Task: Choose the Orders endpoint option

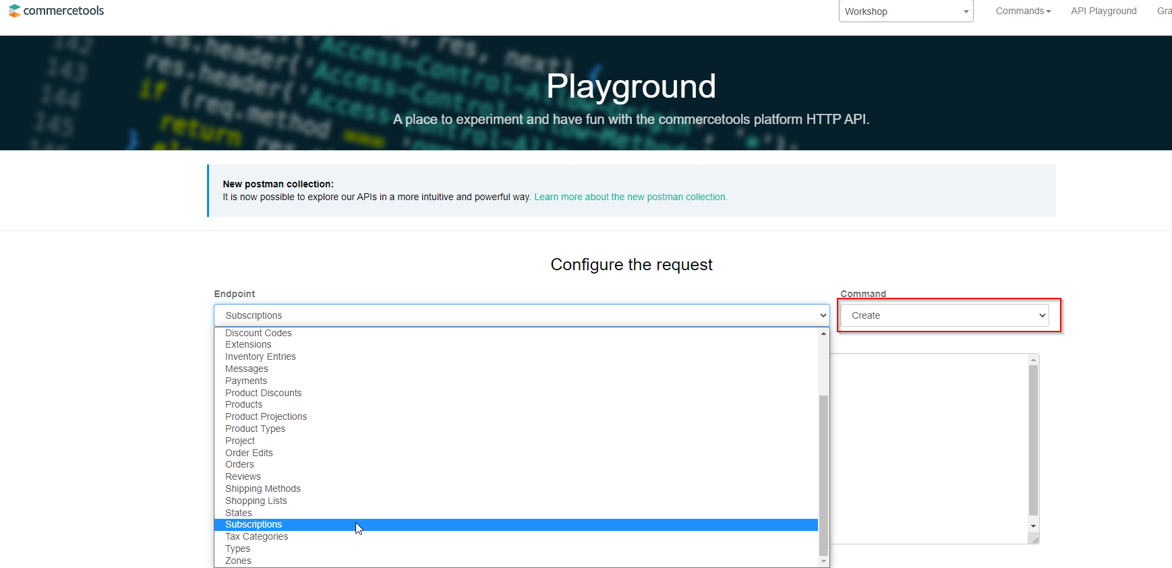Action: pyautogui.click(x=239, y=464)
